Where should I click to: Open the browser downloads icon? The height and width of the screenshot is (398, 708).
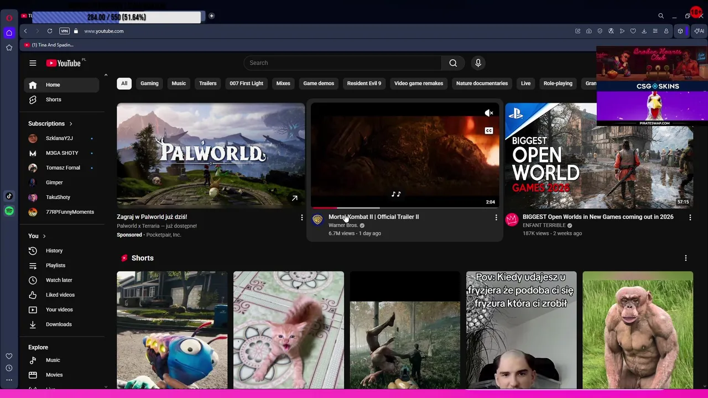click(644, 31)
